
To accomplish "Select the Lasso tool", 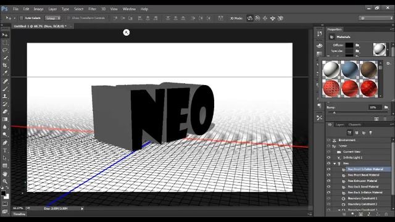I will (x=5, y=50).
